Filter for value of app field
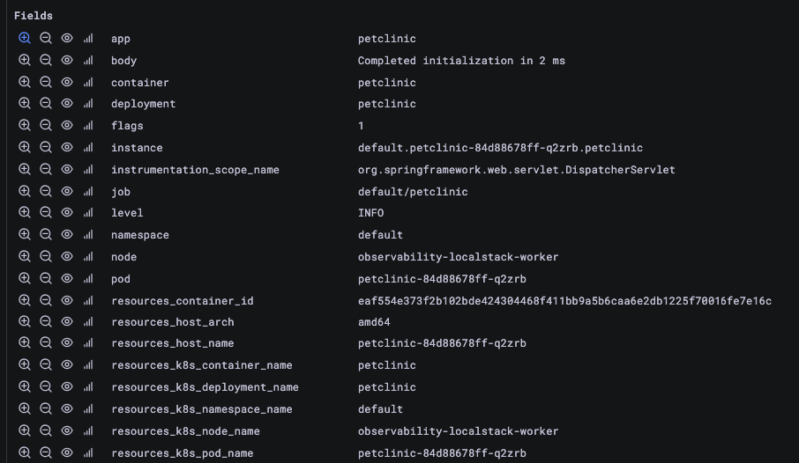This screenshot has height=463, width=799. [25, 39]
